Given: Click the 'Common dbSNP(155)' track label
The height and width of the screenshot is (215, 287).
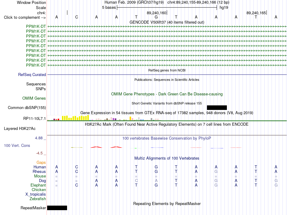Looking at the screenshot, I should coord(27,108).
